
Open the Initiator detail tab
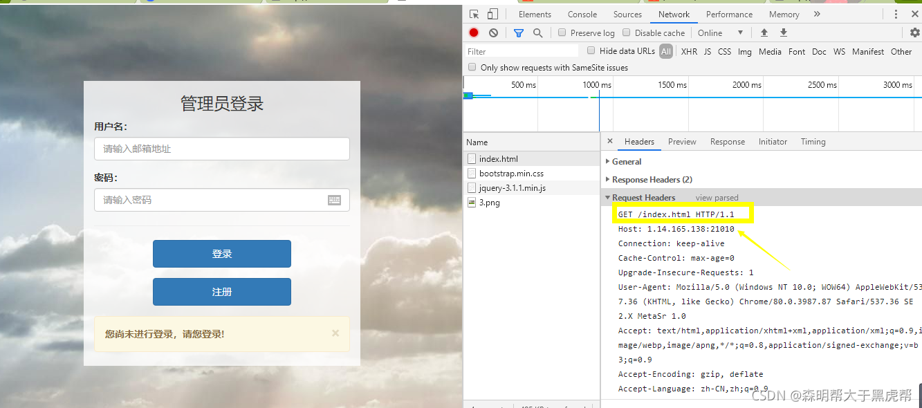[773, 141]
